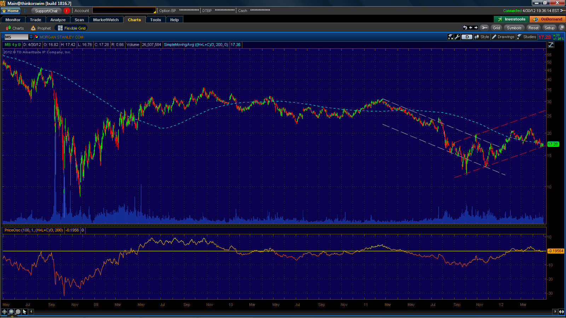The image size is (566, 318).
Task: Edit the MS symbol input field
Action: pyautogui.click(x=16, y=37)
